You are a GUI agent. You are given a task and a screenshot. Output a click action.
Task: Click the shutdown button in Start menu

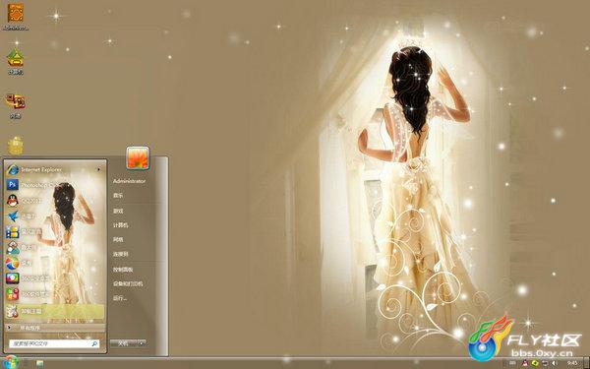tap(124, 343)
